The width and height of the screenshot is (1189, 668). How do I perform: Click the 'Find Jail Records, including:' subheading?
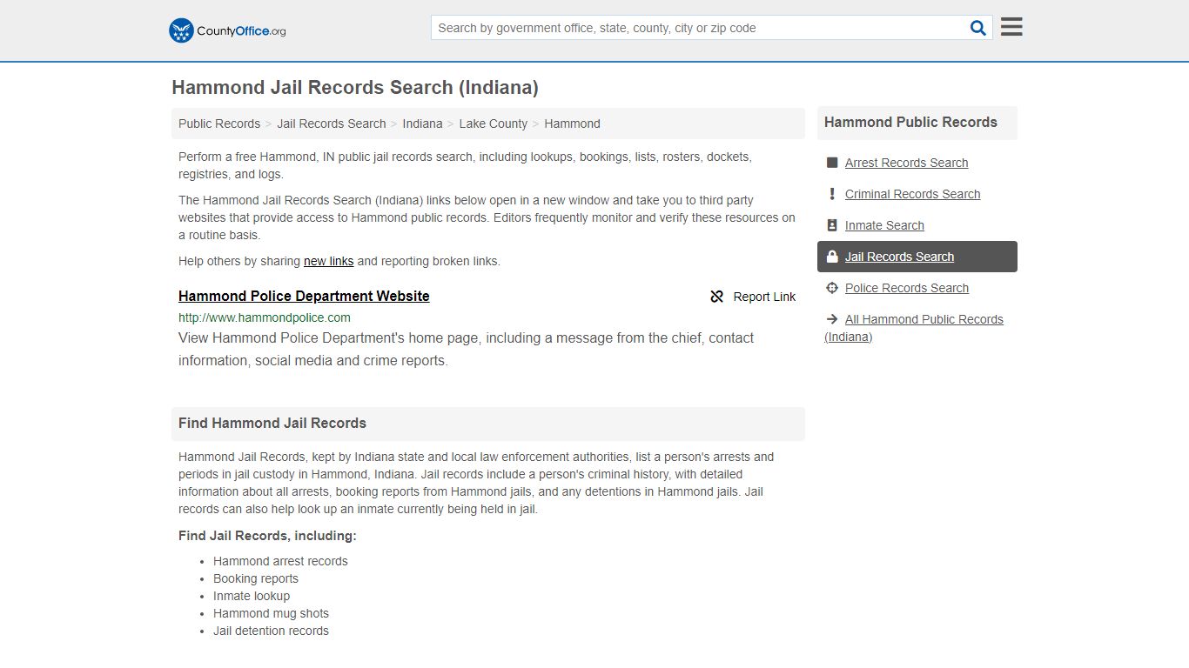click(267, 536)
